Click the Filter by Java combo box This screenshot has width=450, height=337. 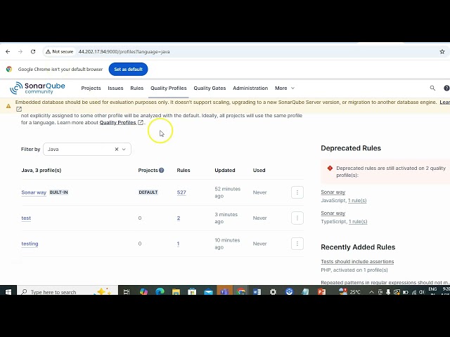click(87, 149)
